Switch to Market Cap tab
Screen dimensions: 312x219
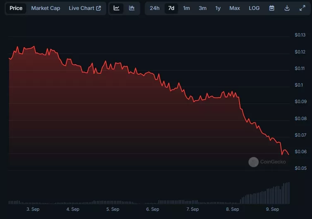pyautogui.click(x=46, y=8)
